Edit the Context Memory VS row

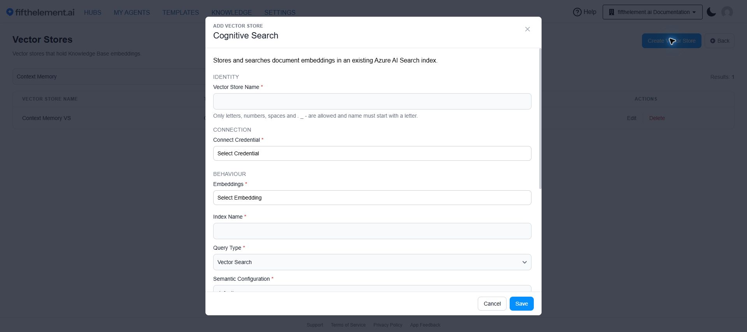pyautogui.click(x=631, y=118)
